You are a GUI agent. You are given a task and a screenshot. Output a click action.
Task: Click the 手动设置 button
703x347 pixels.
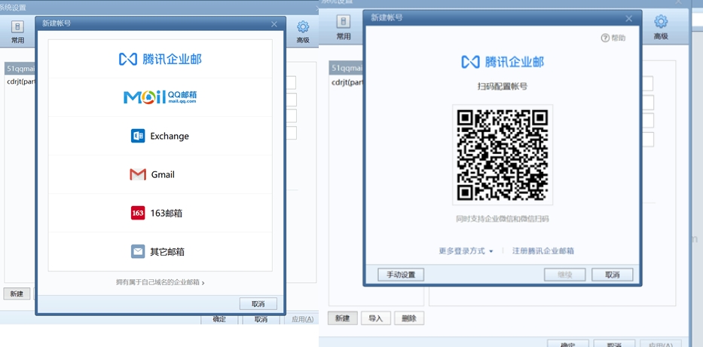click(x=401, y=275)
